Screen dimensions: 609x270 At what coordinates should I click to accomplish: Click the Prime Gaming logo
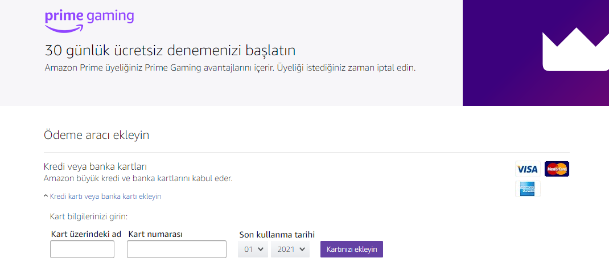click(89, 19)
